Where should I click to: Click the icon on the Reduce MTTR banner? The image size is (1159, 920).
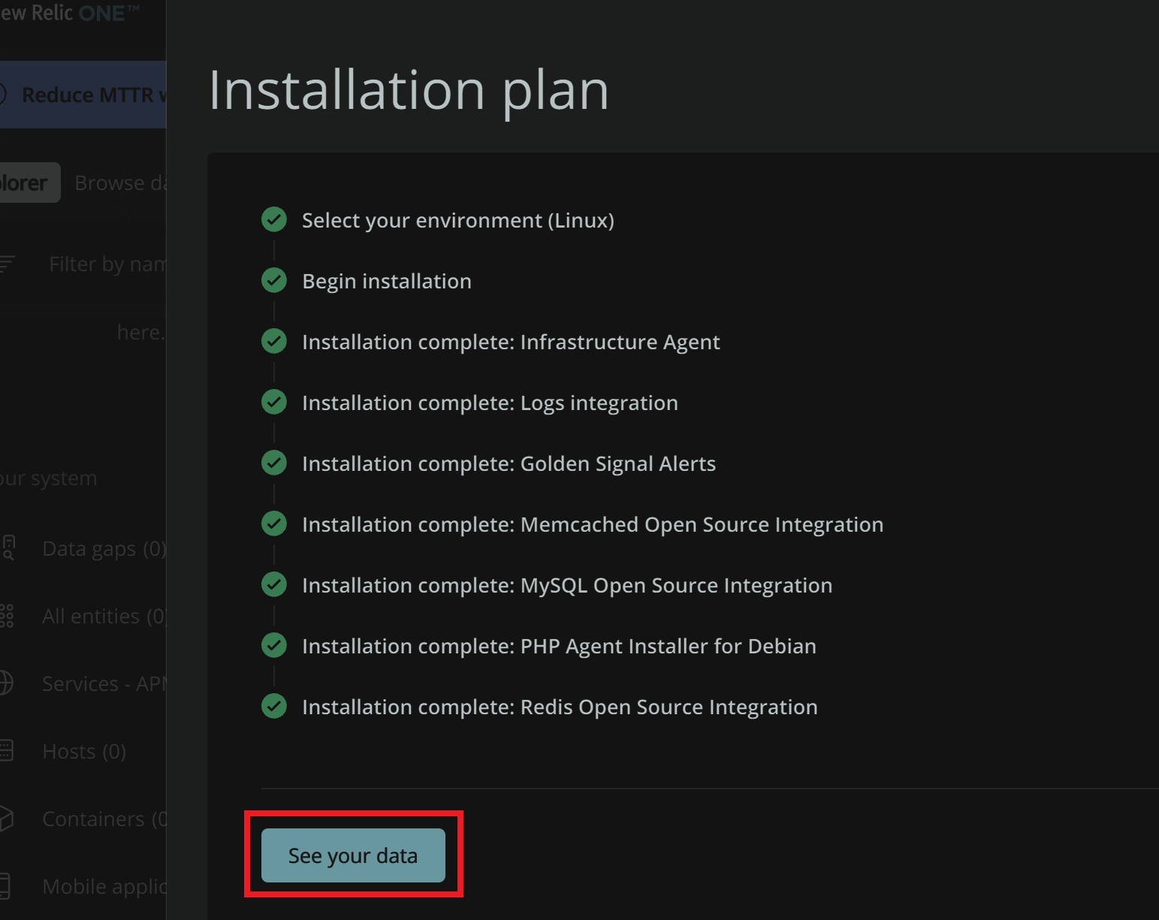pos(3,95)
